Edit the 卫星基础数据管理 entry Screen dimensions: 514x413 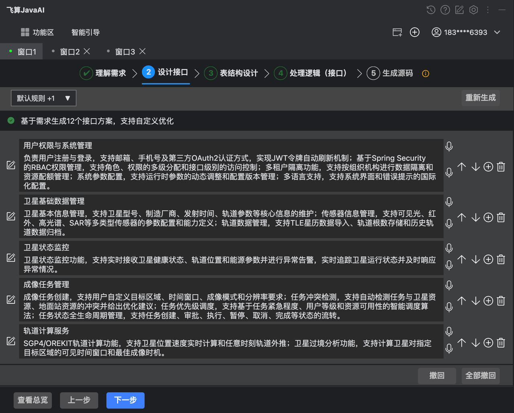11,216
